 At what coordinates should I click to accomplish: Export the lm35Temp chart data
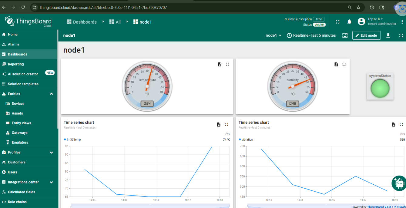(x=219, y=124)
